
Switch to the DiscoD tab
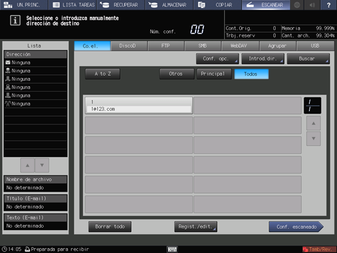point(129,46)
